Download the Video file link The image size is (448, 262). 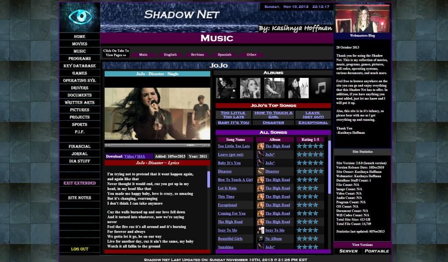[129, 157]
